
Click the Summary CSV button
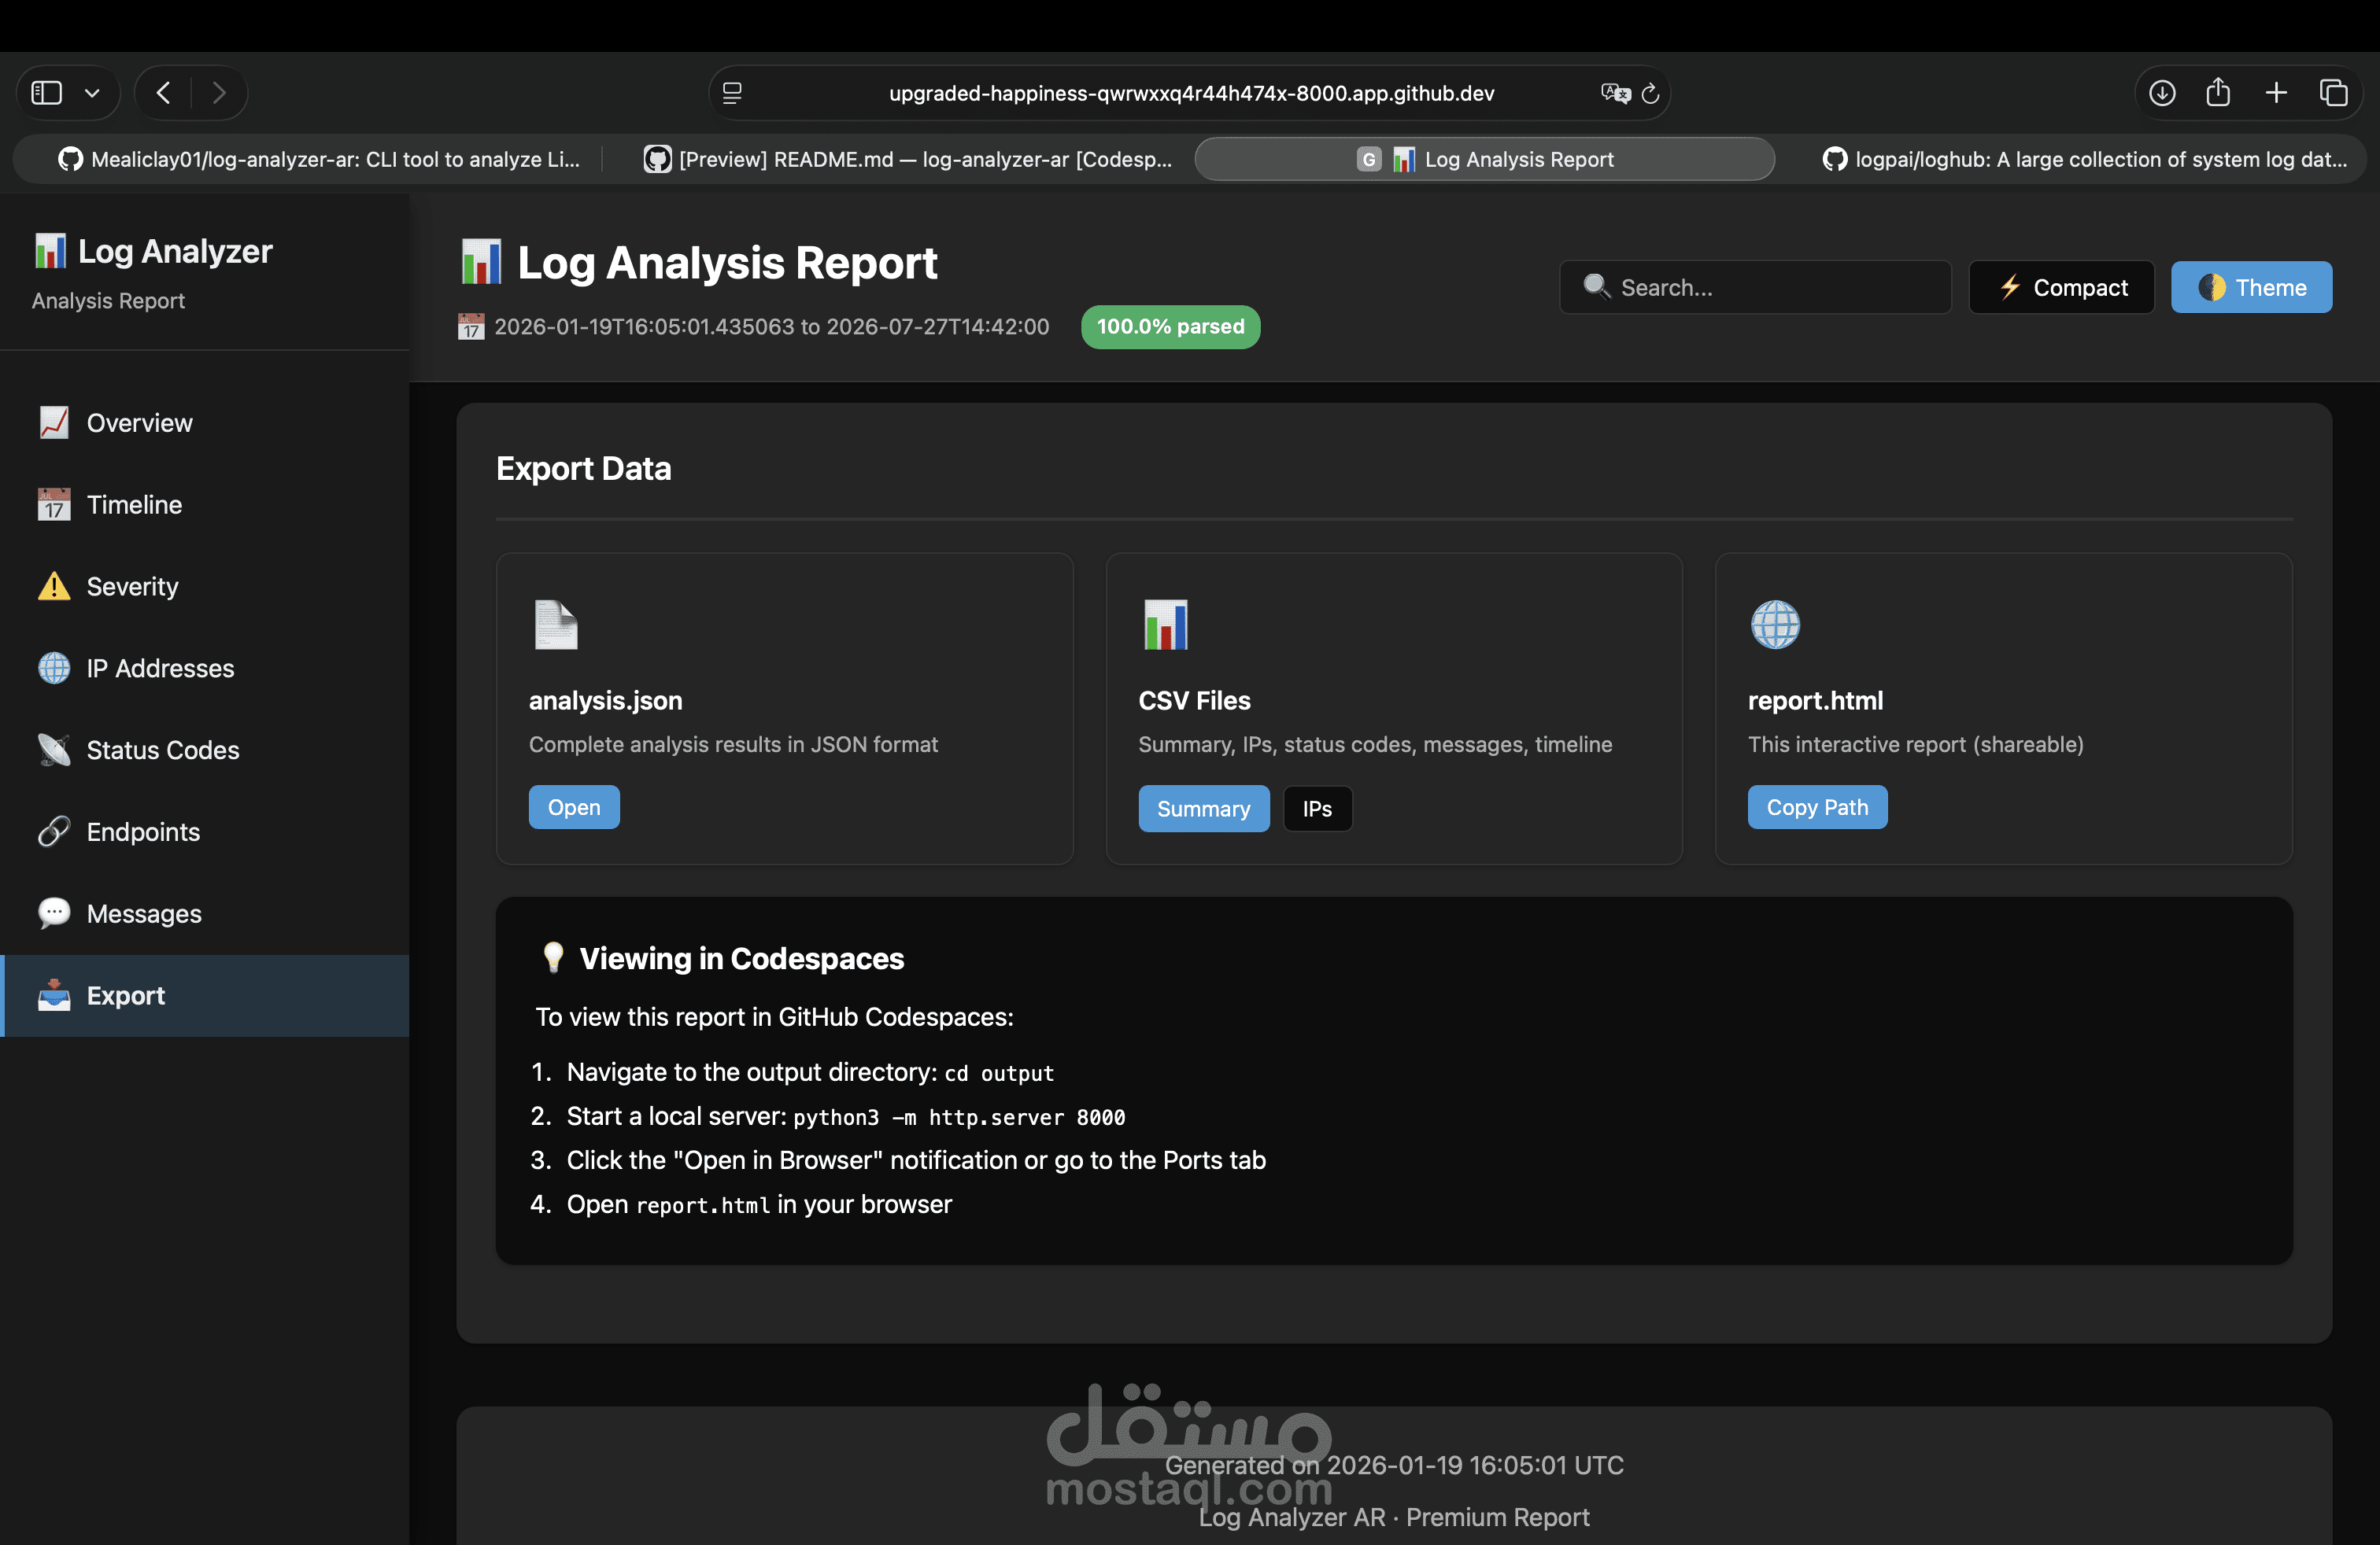[x=1203, y=809]
